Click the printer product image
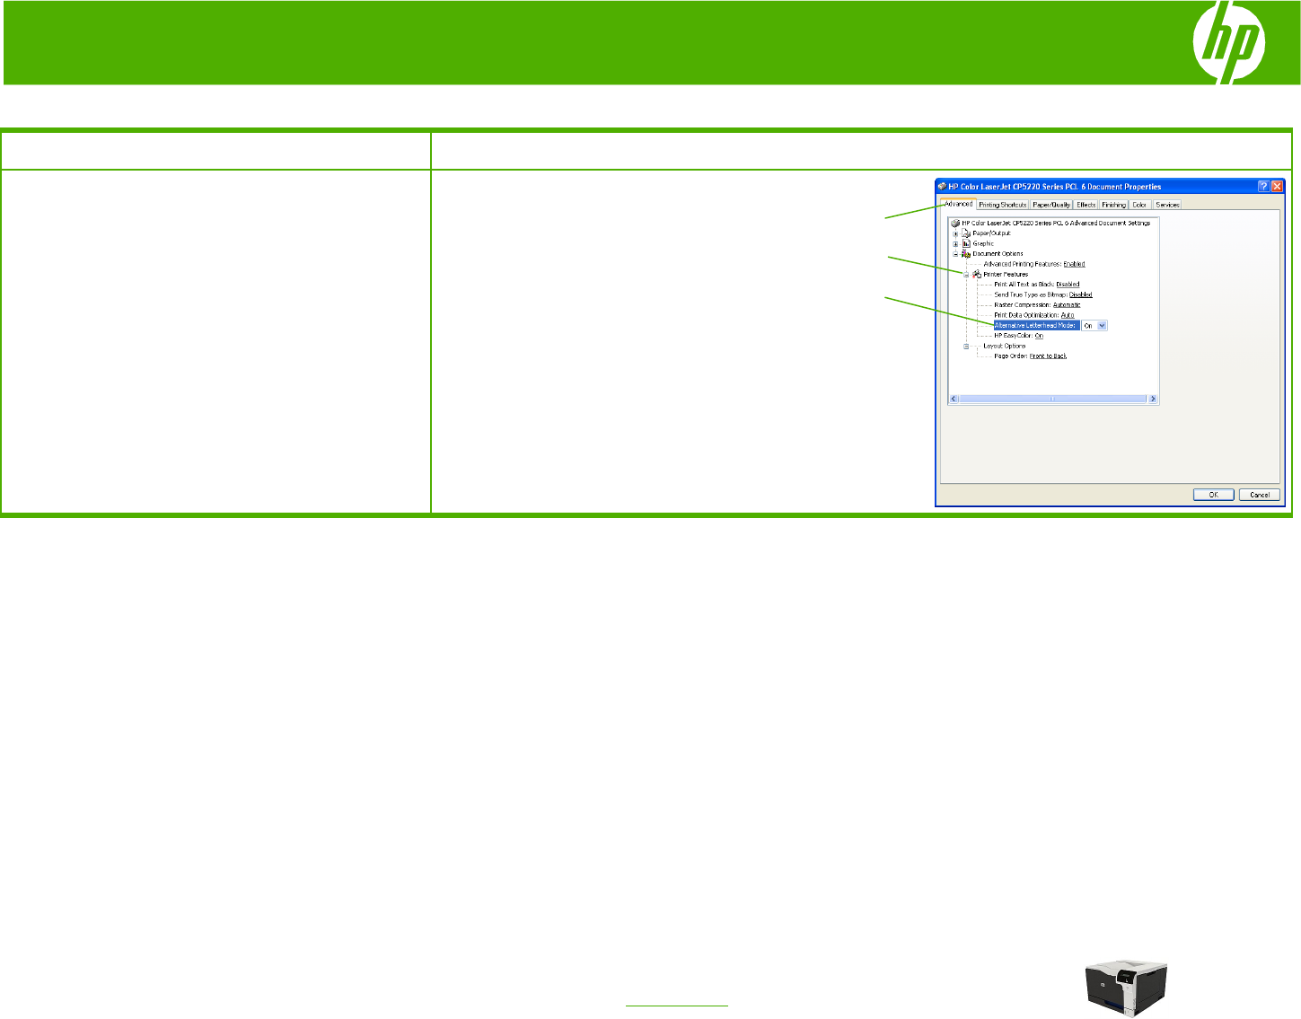Screen dimensions: 1301x1019 click(x=1126, y=989)
